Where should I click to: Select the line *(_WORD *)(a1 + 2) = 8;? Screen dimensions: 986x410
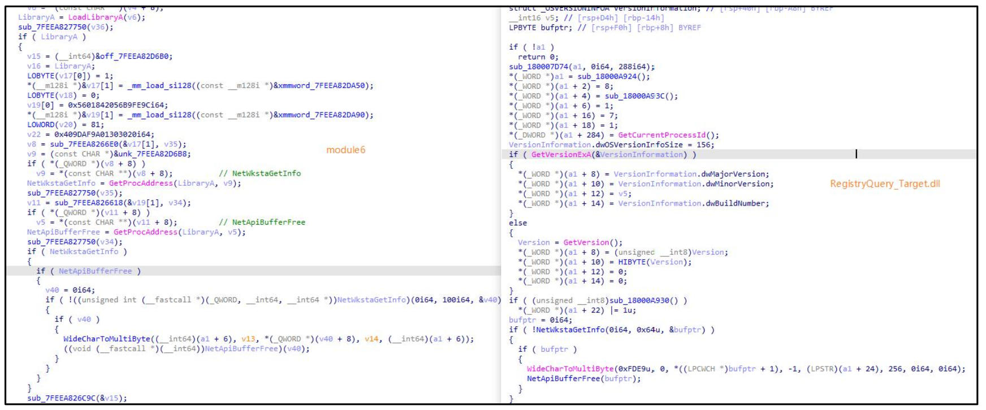[x=561, y=86]
